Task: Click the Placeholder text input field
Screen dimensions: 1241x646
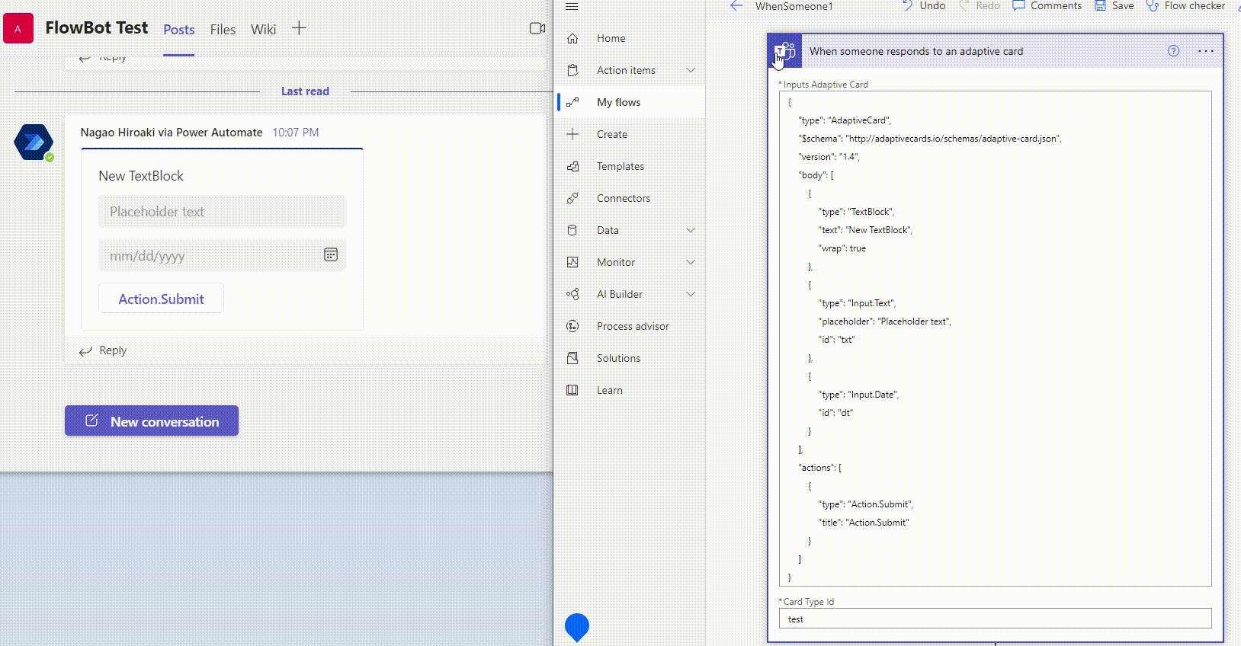Action: [222, 212]
